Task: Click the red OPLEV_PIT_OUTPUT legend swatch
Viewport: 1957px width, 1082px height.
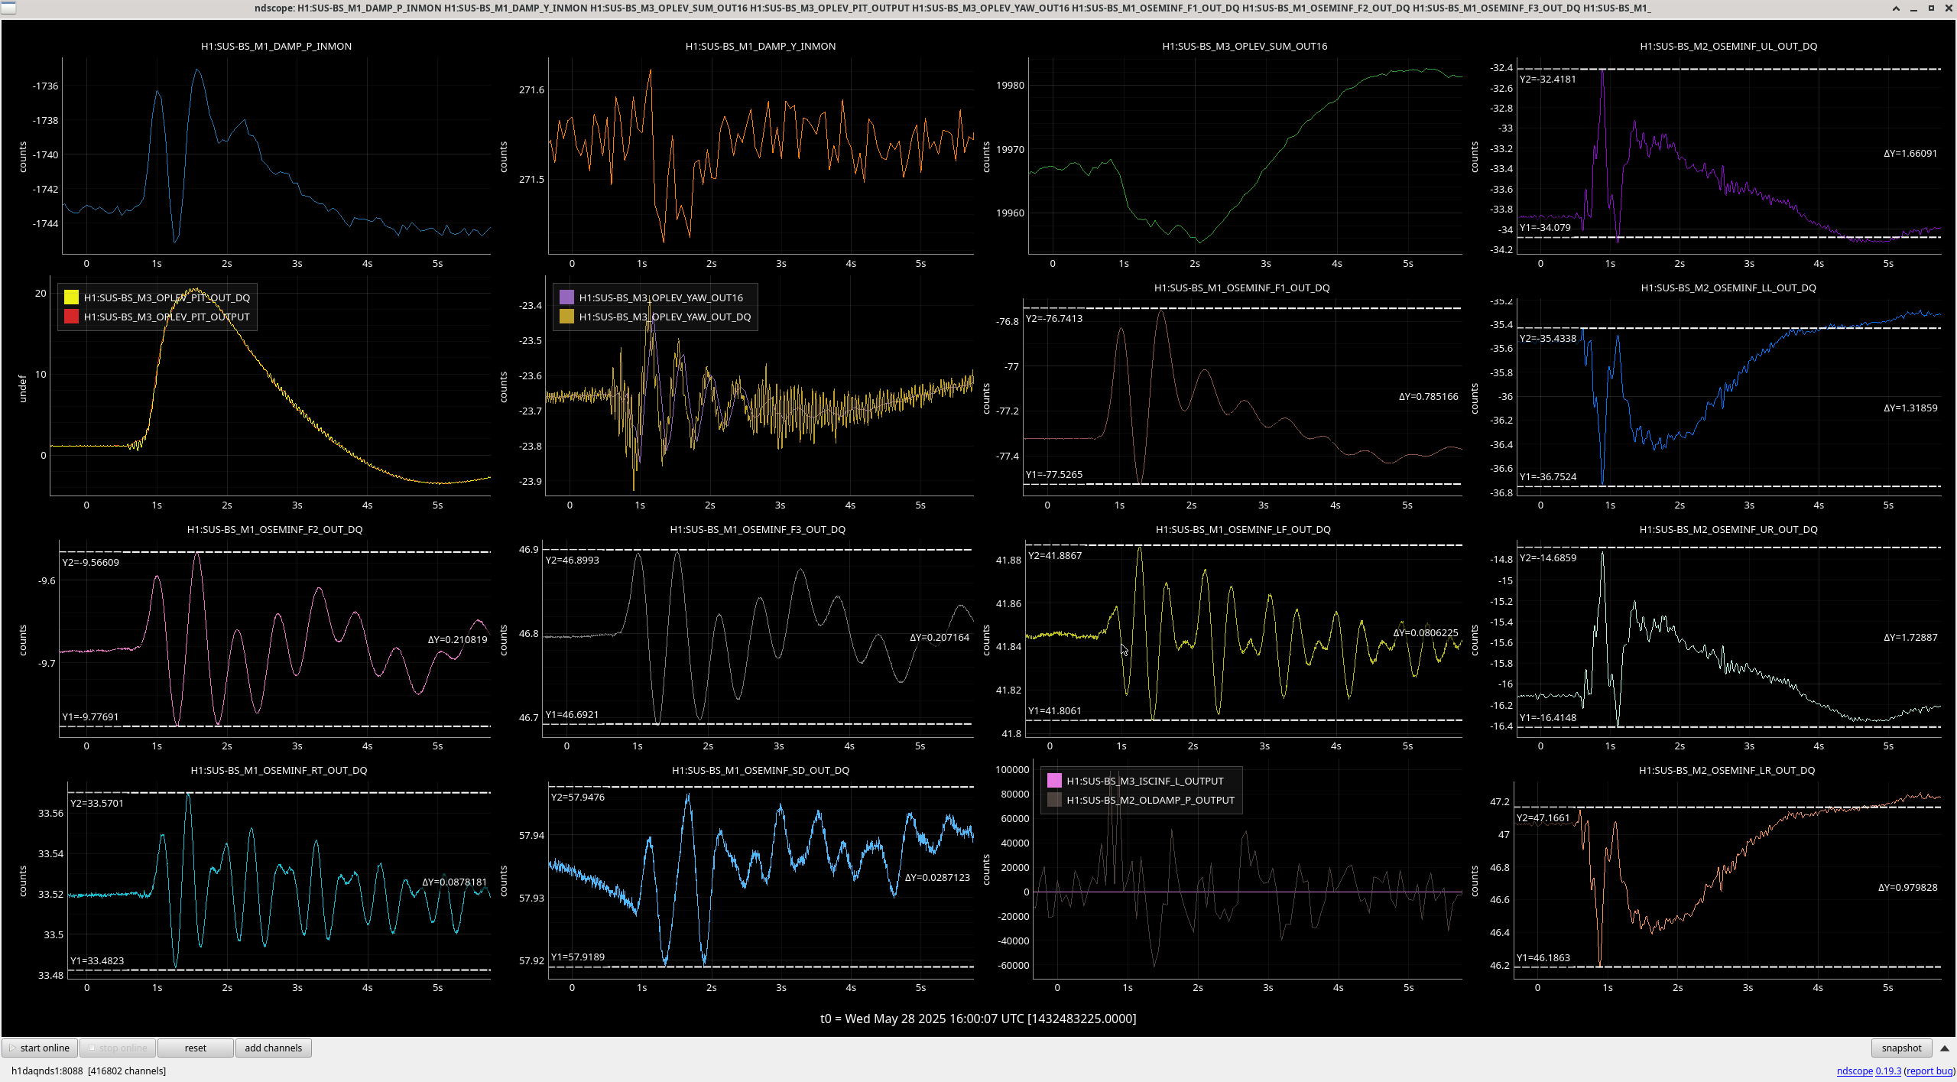Action: click(71, 317)
